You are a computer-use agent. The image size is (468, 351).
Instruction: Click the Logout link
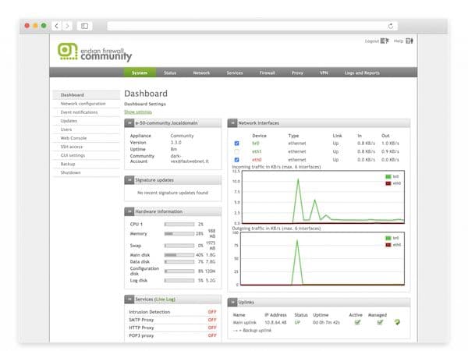(x=372, y=41)
